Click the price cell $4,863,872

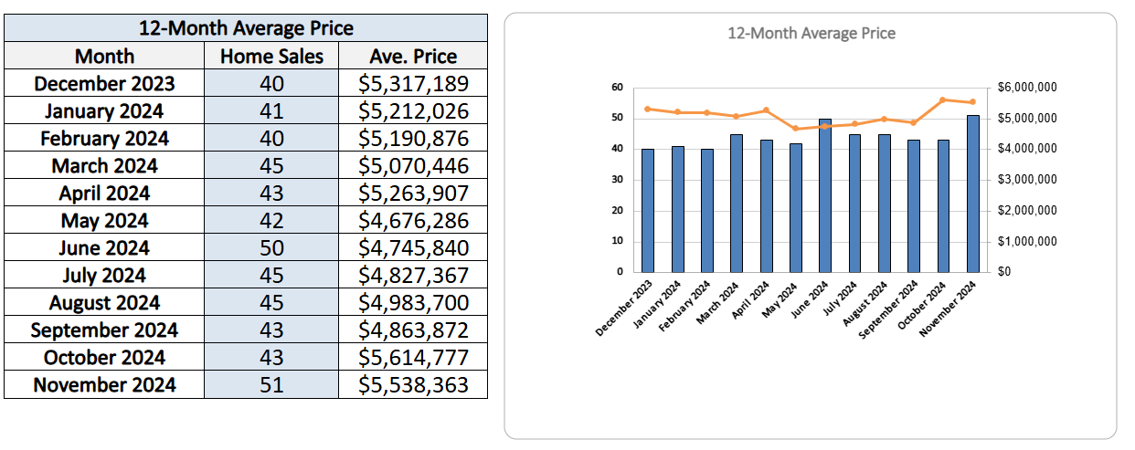[413, 330]
